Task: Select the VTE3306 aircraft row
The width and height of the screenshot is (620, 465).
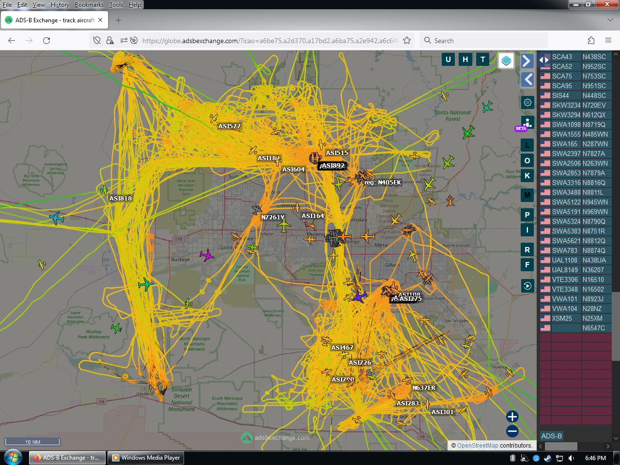Action: pos(576,279)
